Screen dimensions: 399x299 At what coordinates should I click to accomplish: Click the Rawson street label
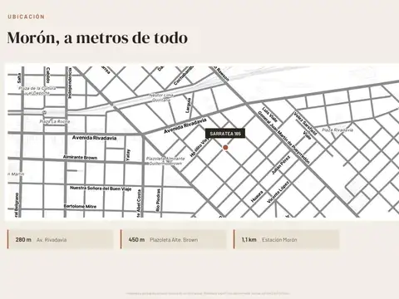(223, 74)
